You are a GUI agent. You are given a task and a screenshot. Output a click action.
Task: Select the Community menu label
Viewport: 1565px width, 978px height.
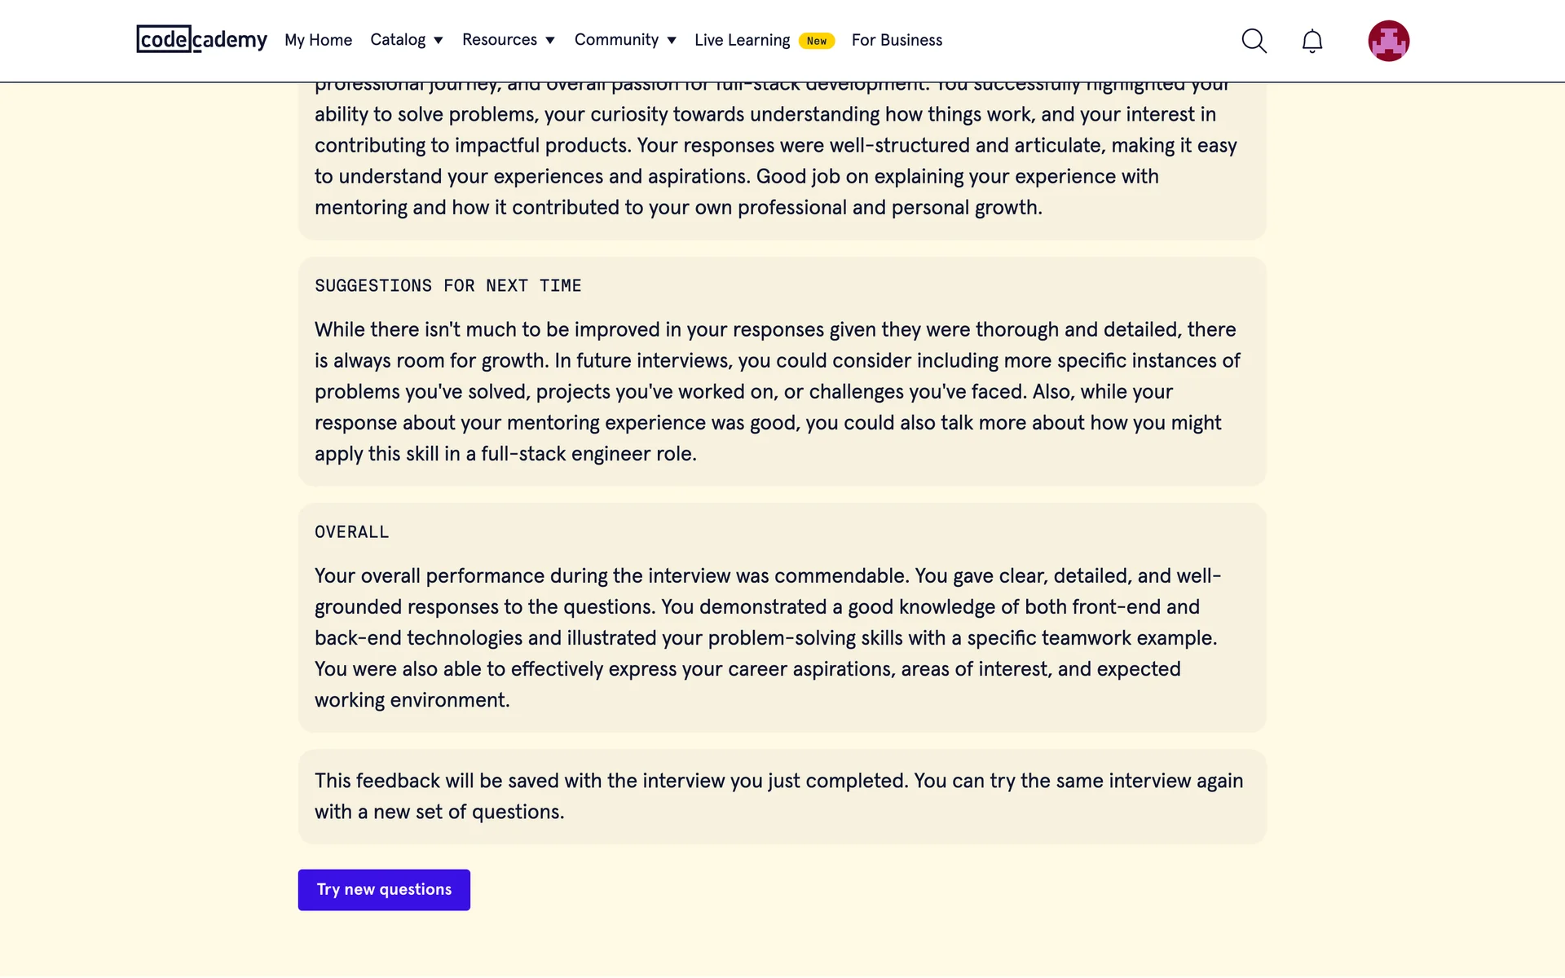coord(616,40)
